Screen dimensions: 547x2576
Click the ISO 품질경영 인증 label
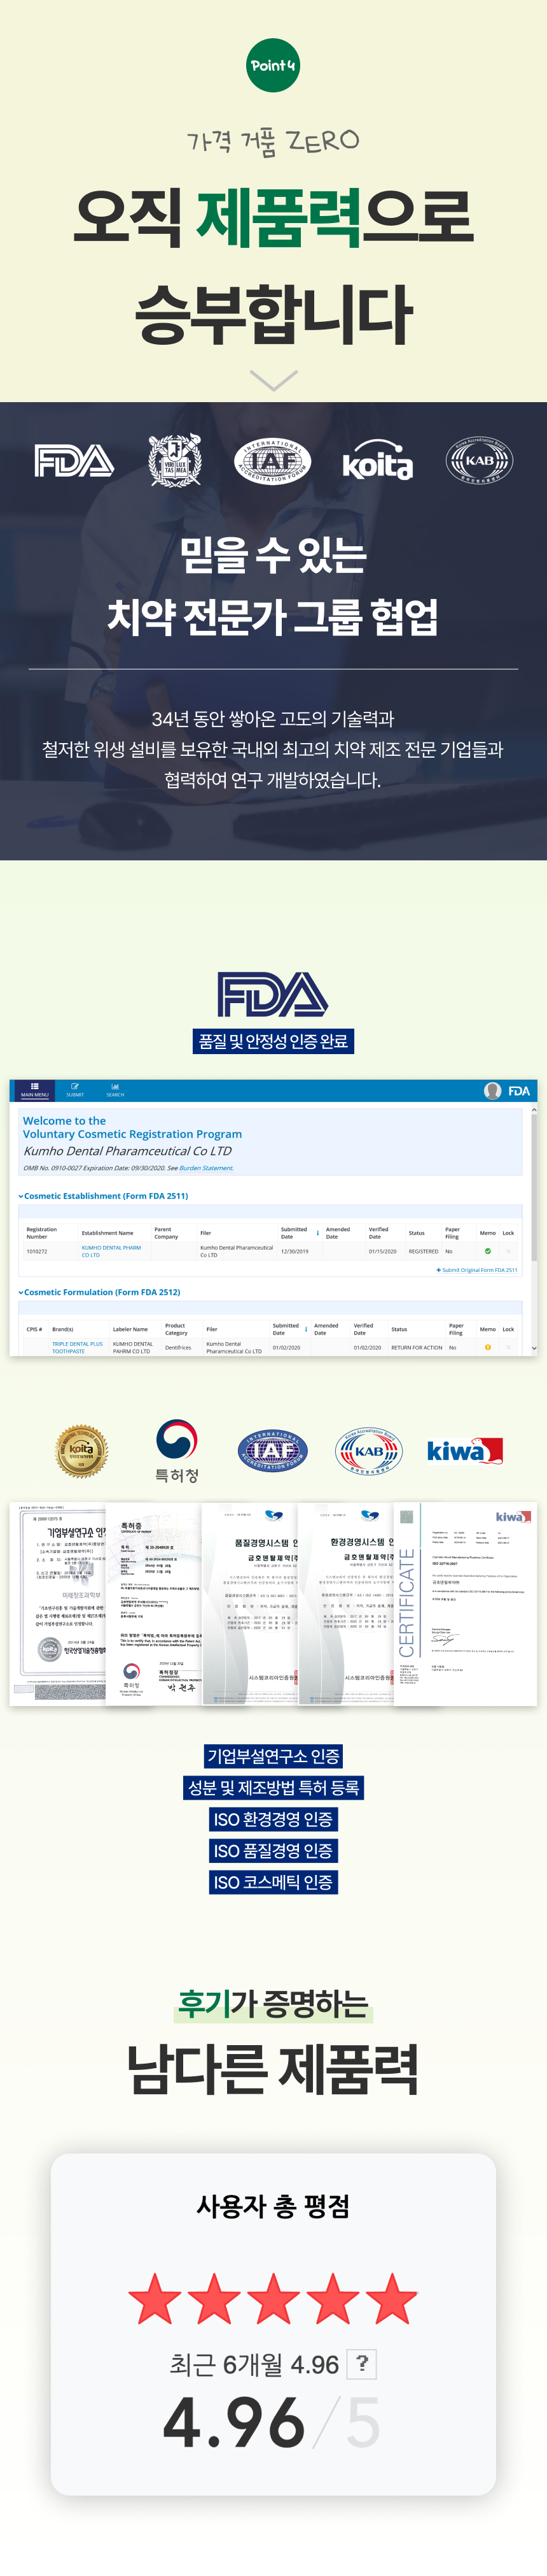(273, 1850)
